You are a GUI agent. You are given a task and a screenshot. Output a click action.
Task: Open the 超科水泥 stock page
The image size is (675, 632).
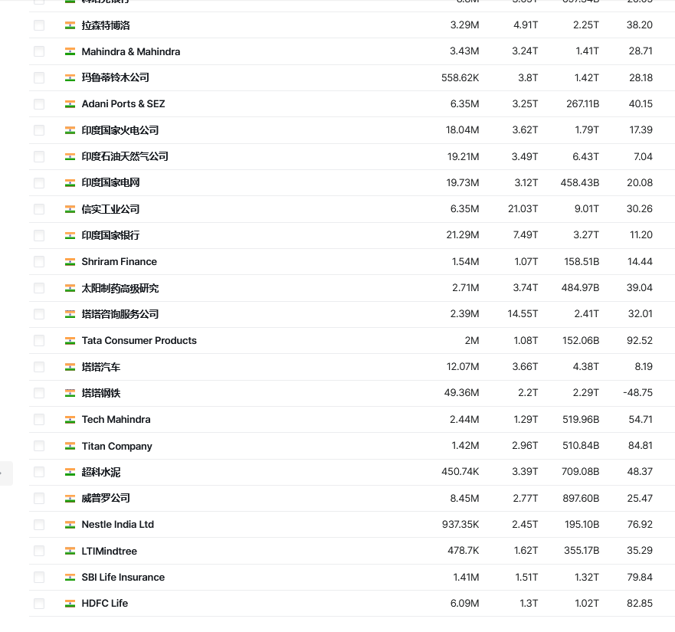[x=101, y=472]
